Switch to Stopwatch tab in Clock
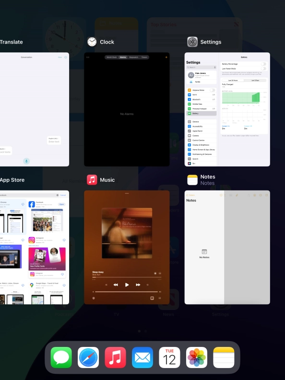This screenshot has height=380, width=285. [133, 57]
